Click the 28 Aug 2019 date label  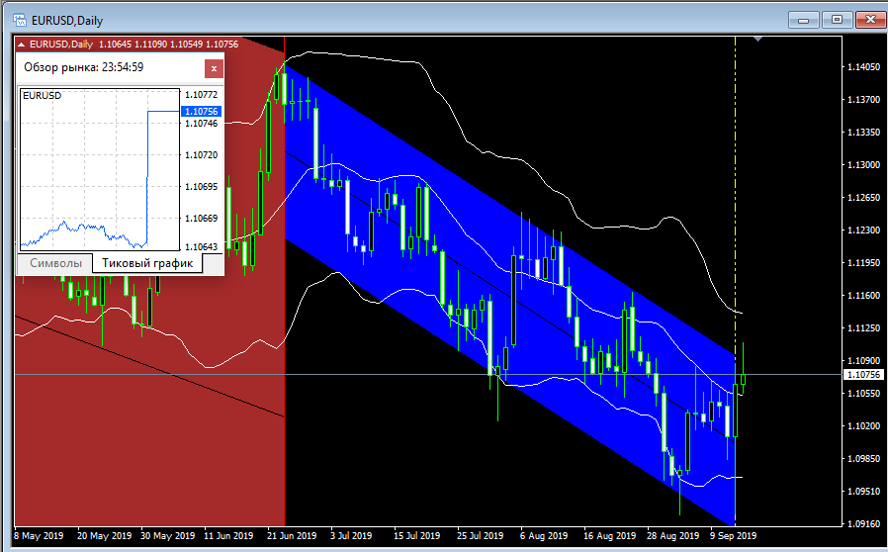point(672,535)
